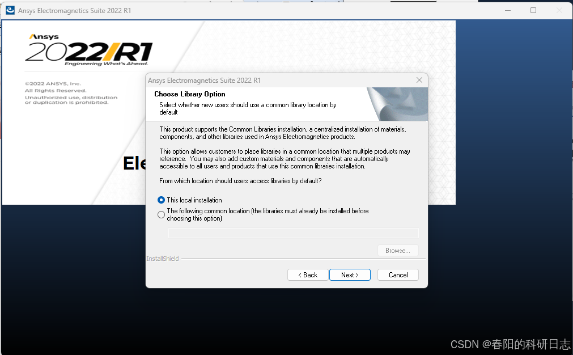The image size is (573, 355).
Task: Click the InstallShield label text
Action: (163, 259)
